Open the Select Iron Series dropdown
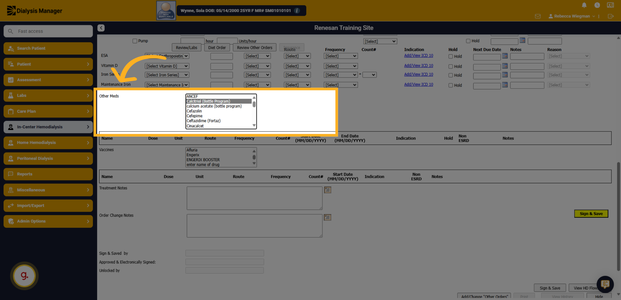Image resolution: width=621 pixels, height=300 pixels. [x=167, y=75]
